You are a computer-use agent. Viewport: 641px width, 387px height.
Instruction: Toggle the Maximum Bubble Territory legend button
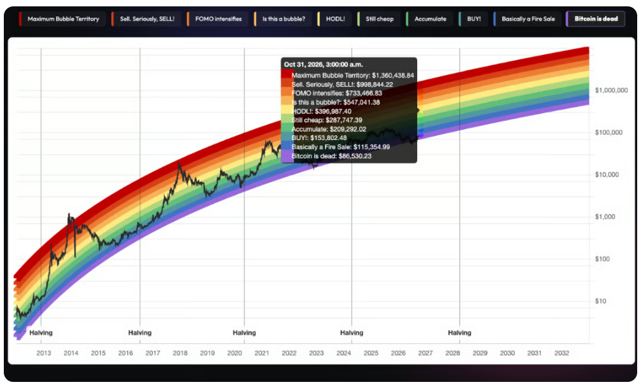click(62, 19)
